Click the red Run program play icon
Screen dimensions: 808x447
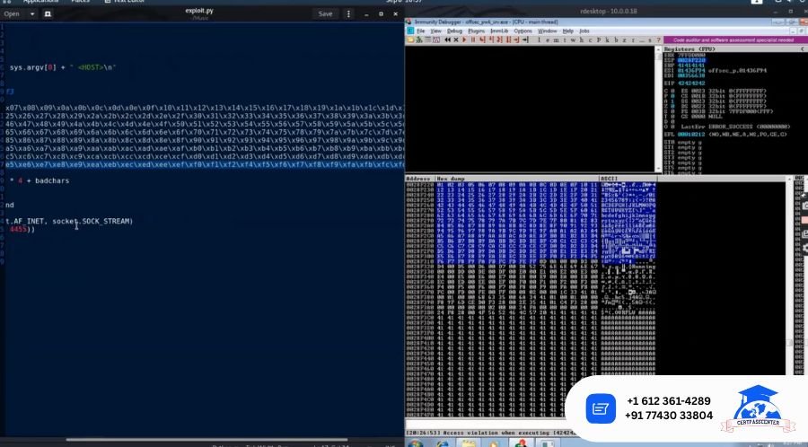pos(464,40)
